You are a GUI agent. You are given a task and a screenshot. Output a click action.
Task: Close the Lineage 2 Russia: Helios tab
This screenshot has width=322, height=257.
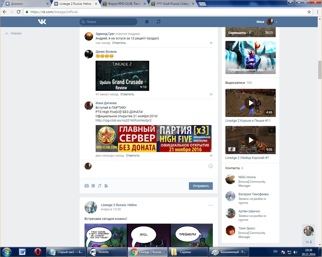(x=96, y=4)
